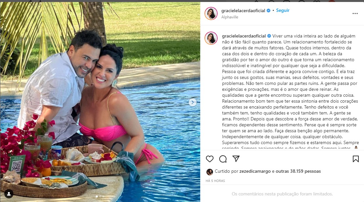The width and height of the screenshot is (364, 202).
Task: Show tagged people icon on the photo
Action: [9, 194]
